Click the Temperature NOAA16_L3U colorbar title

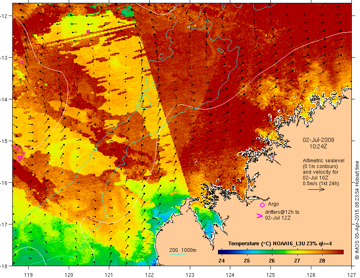point(280,244)
